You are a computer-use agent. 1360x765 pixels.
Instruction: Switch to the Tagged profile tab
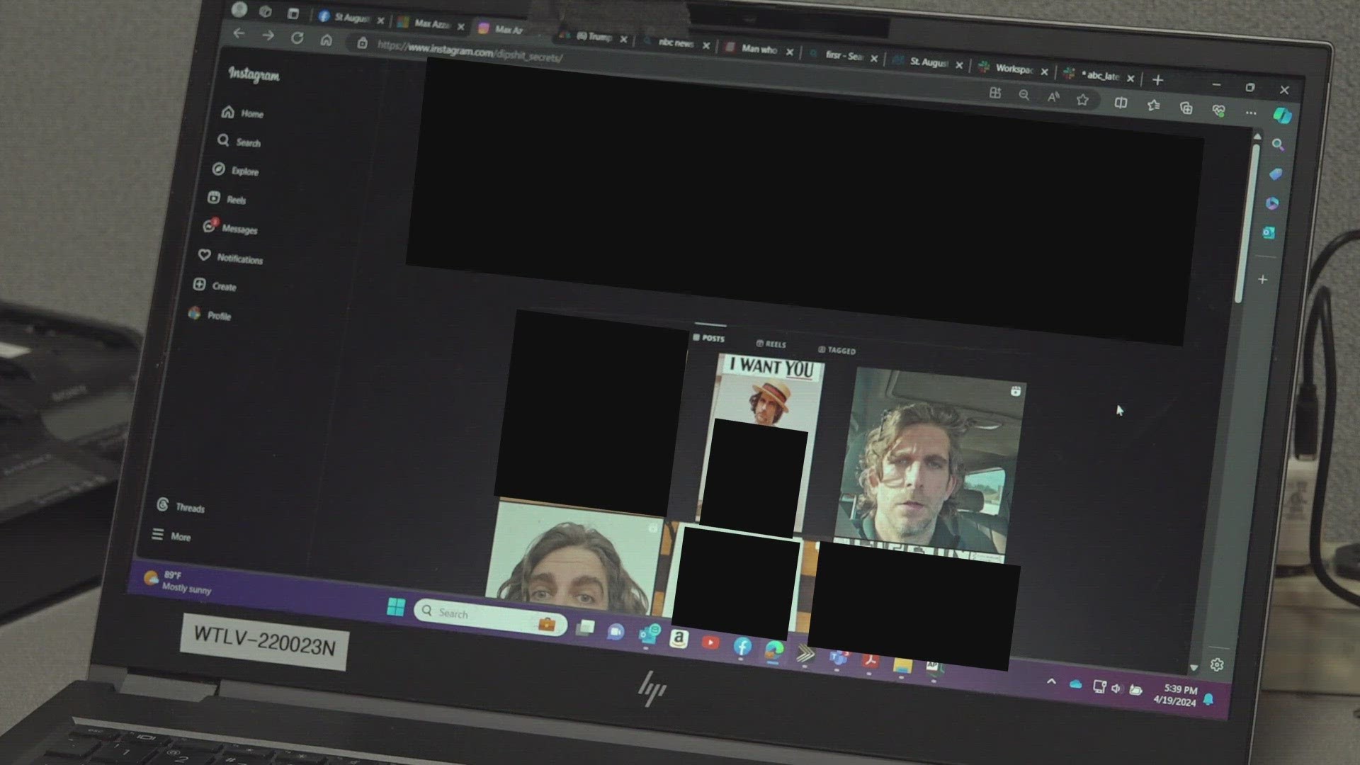(837, 350)
